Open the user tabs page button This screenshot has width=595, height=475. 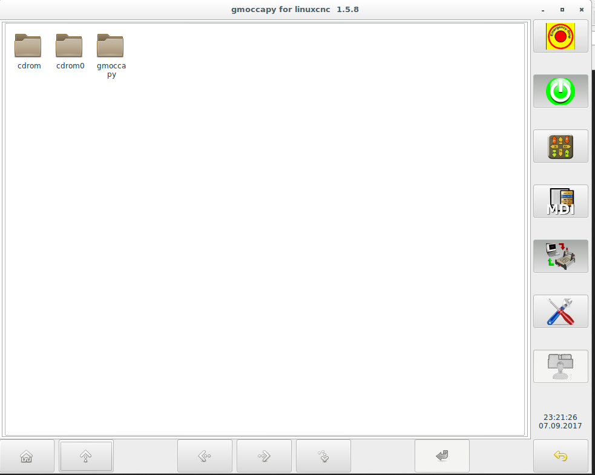point(560,367)
